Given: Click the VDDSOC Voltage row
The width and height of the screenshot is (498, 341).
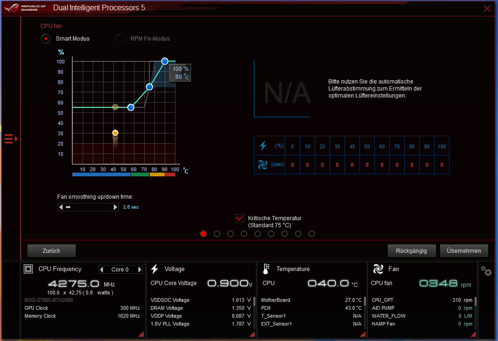Looking at the screenshot, I should 201,300.
